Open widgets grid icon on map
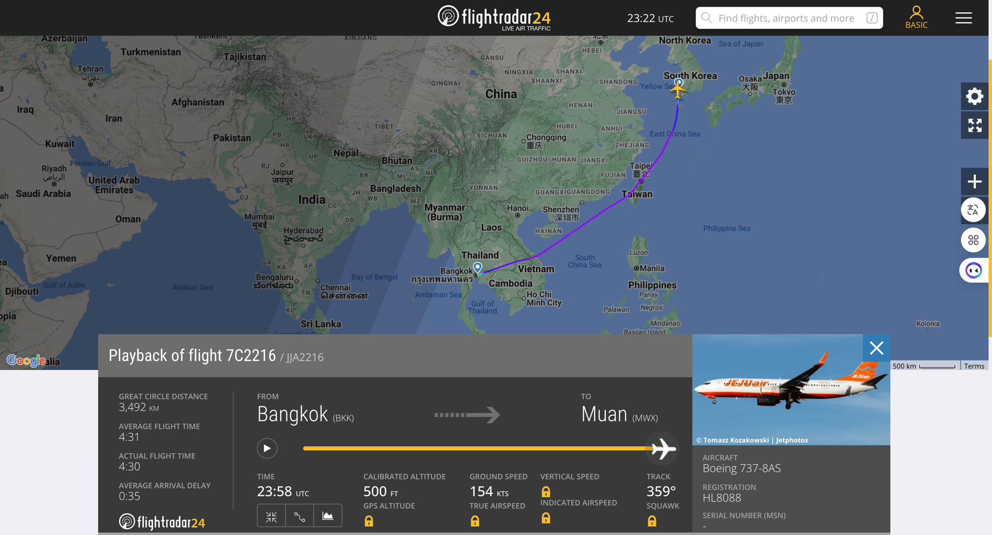The height and width of the screenshot is (535, 992). tap(973, 240)
